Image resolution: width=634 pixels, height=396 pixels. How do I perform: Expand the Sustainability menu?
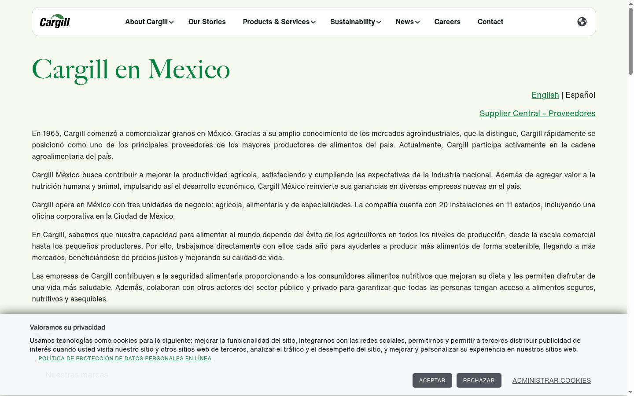point(356,22)
